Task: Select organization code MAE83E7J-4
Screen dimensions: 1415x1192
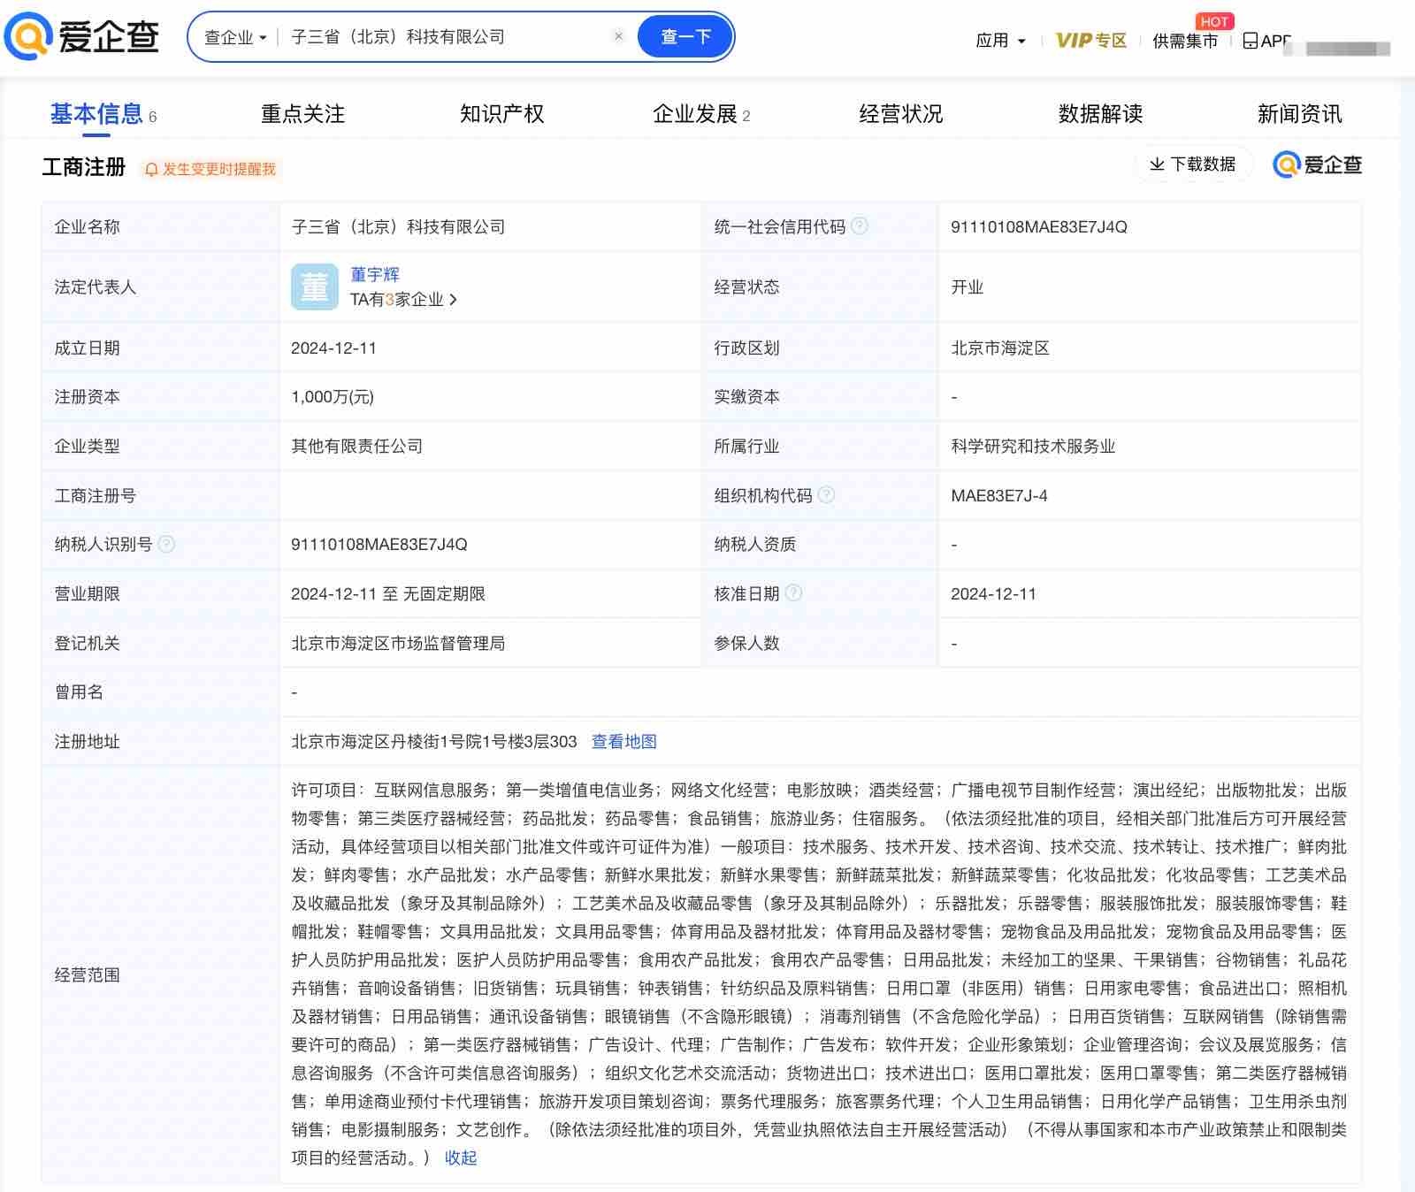Action: pyautogui.click(x=999, y=496)
